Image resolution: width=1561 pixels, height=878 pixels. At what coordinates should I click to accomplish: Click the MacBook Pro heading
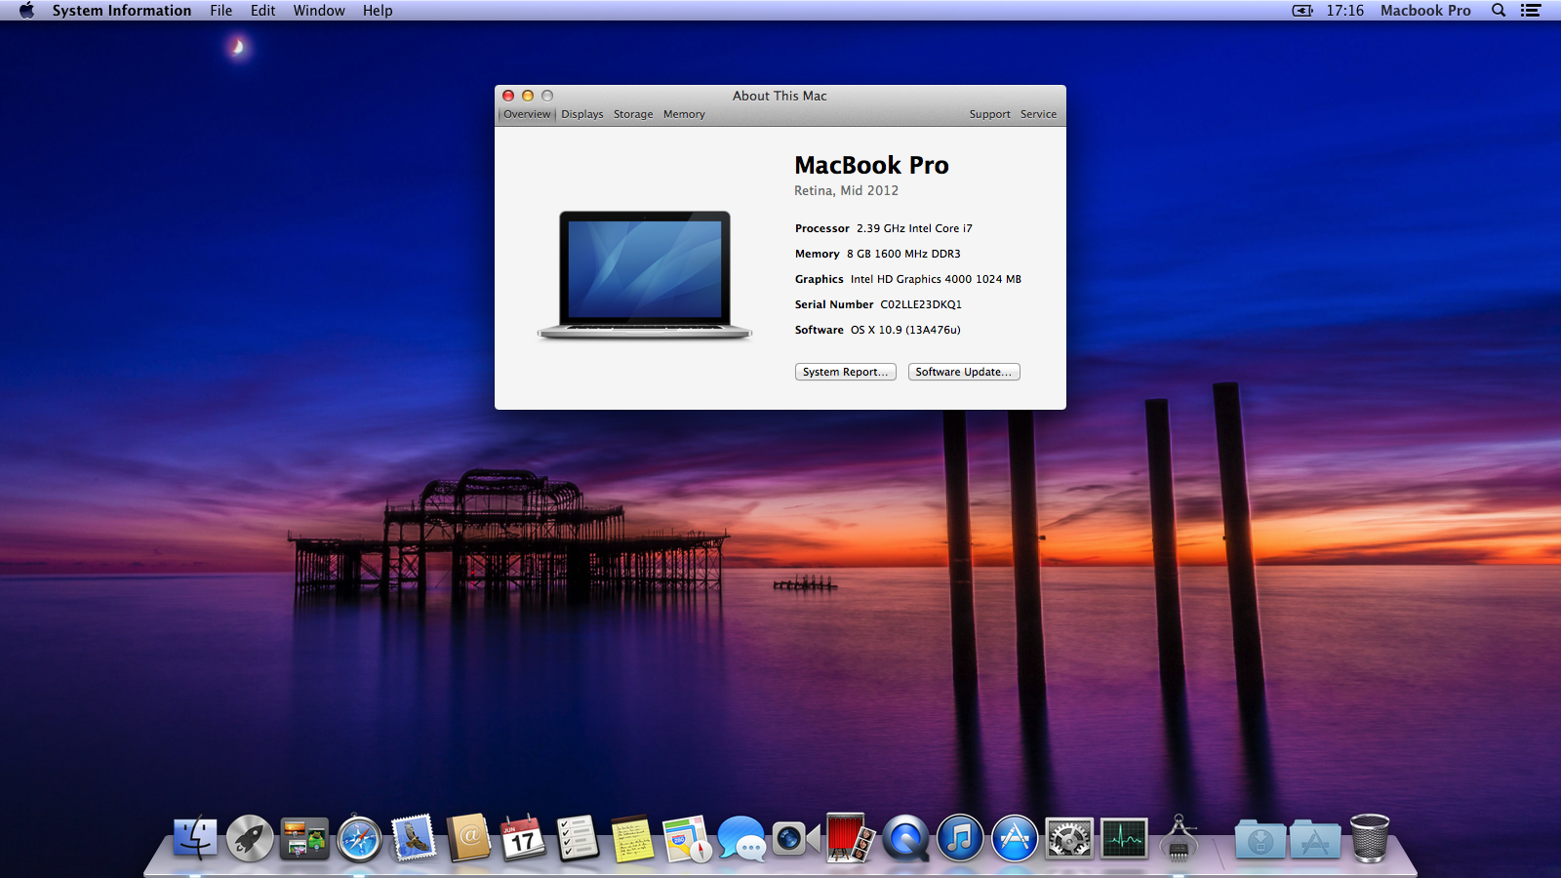871,165
